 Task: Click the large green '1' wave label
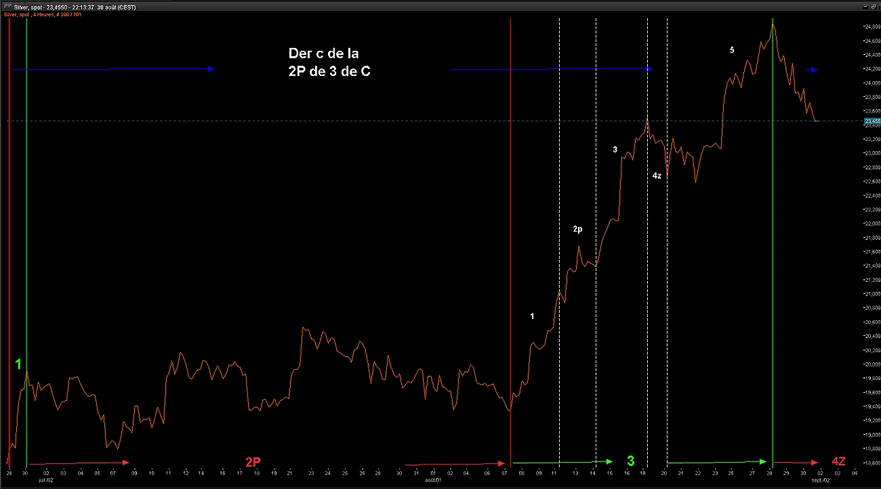point(19,364)
